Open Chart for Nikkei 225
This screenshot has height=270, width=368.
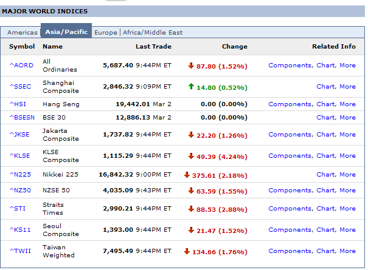[325, 175]
